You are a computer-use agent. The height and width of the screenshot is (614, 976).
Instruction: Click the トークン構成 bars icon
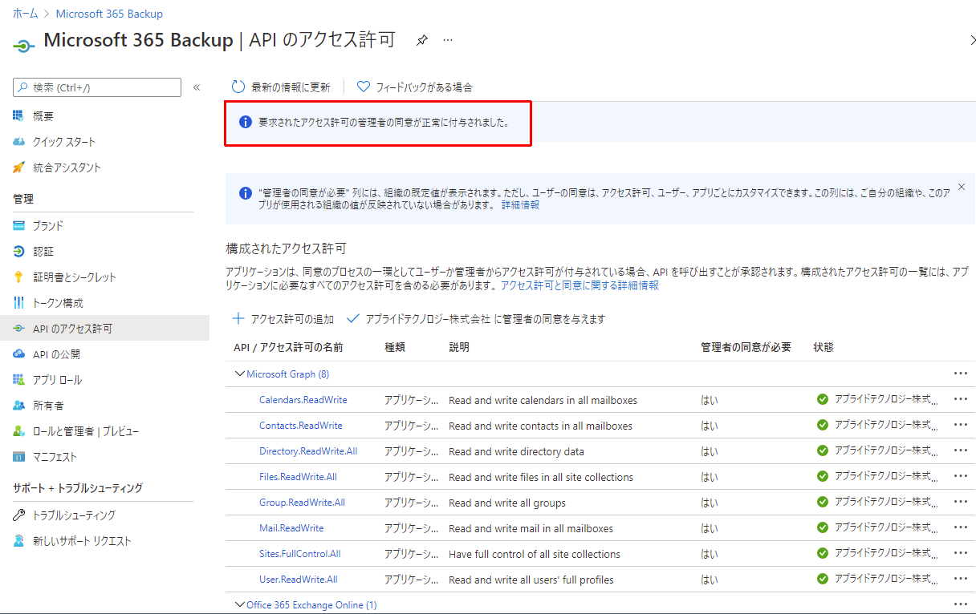19,303
